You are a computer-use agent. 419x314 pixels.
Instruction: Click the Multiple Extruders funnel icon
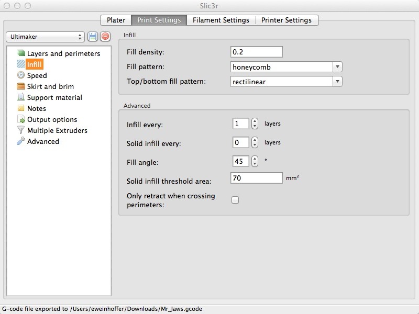pyautogui.click(x=21, y=130)
